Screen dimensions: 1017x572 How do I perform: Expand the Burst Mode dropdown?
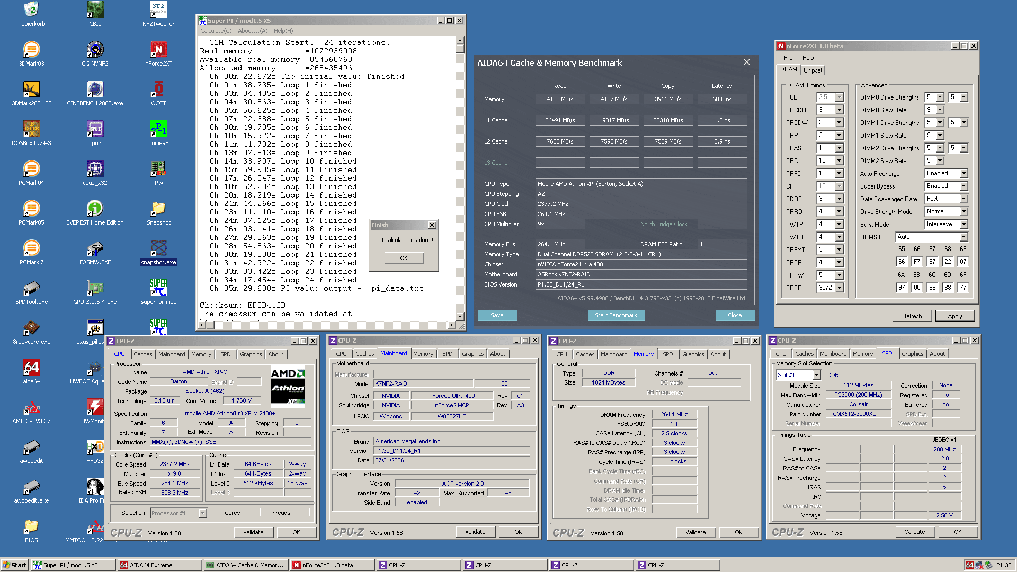(x=964, y=225)
